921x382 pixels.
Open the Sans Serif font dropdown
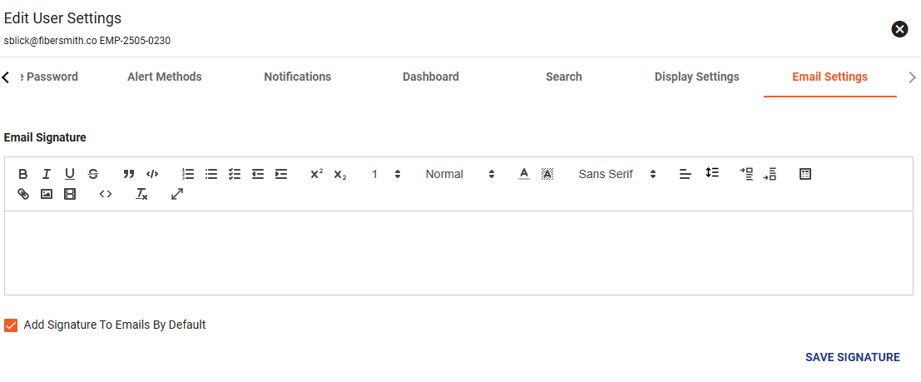(x=616, y=174)
